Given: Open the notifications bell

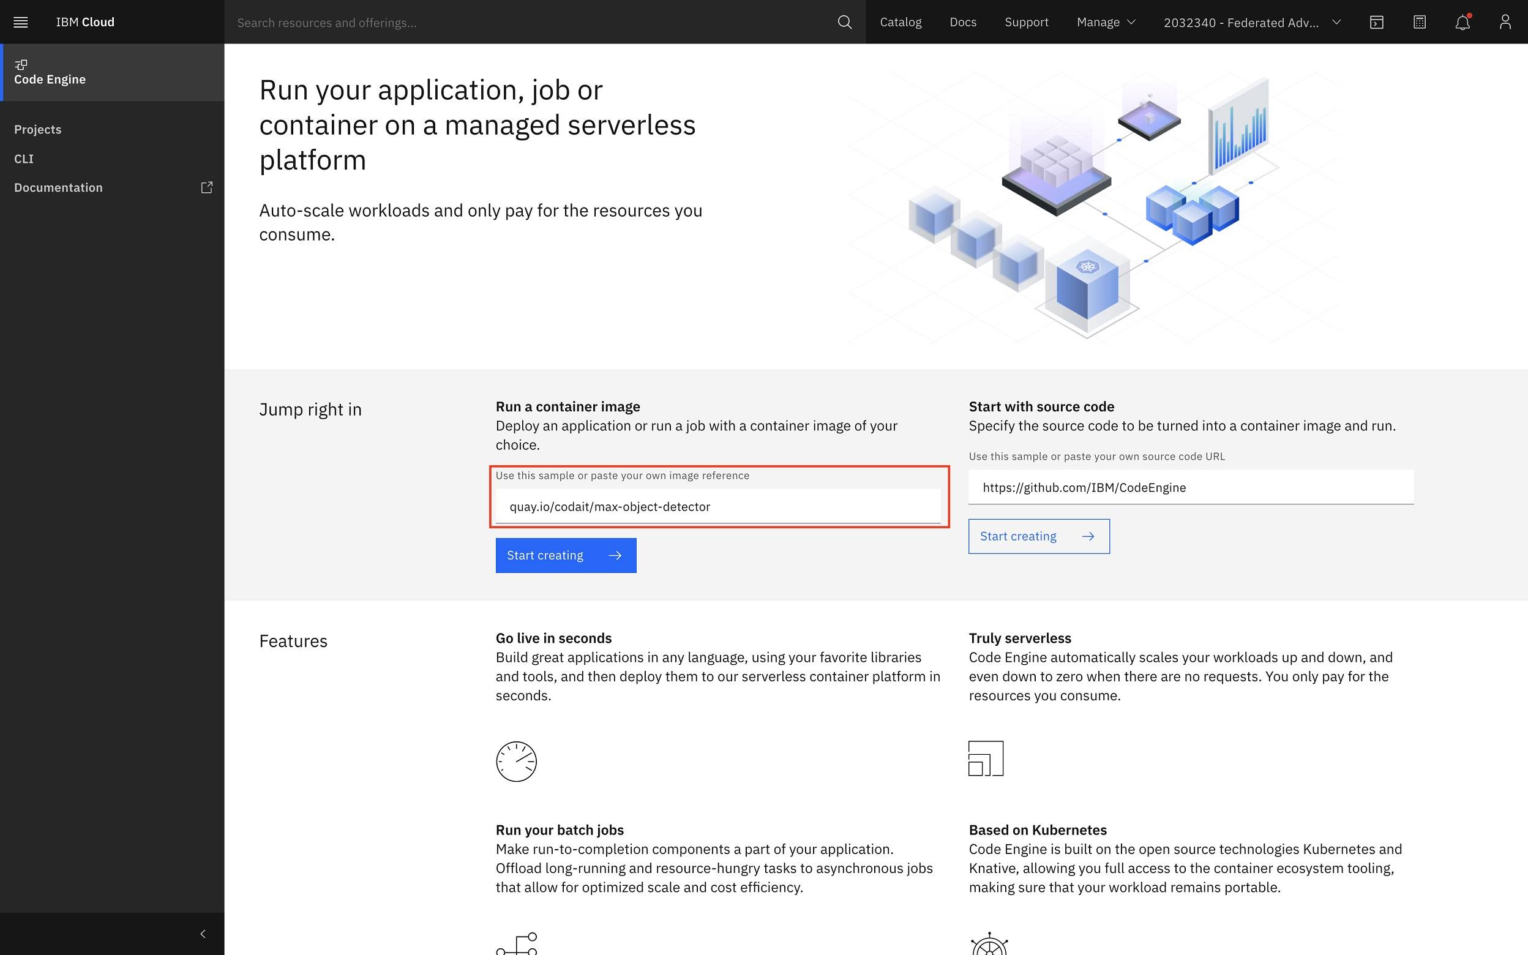Looking at the screenshot, I should point(1462,22).
